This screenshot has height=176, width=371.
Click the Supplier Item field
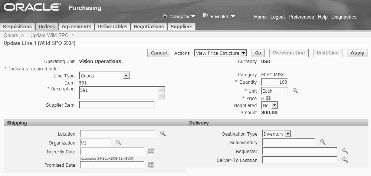click(117, 105)
